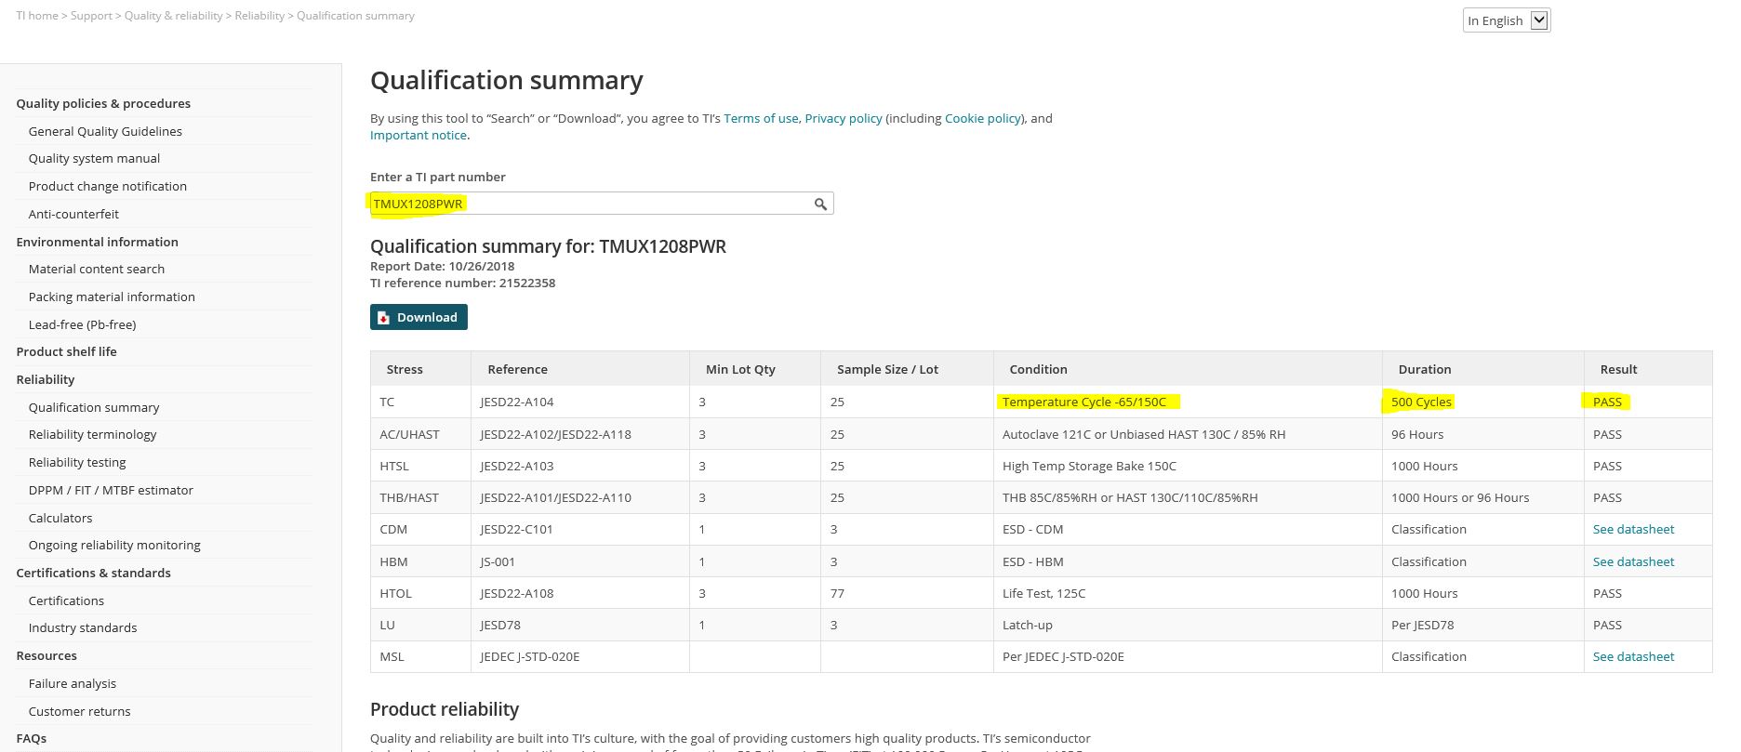The width and height of the screenshot is (1741, 752).
Task: Open the Privacy policy link
Action: pos(844,118)
